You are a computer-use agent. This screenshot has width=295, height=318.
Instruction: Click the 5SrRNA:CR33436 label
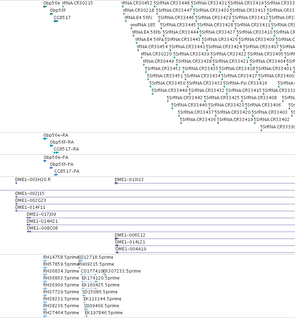tap(198, 120)
